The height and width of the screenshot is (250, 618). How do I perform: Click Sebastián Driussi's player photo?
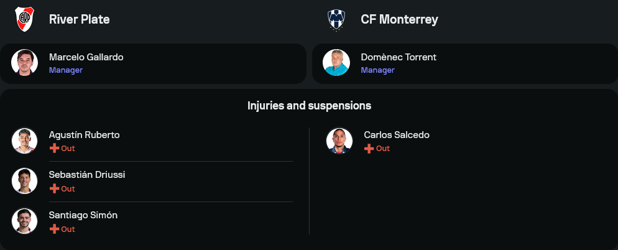click(24, 181)
